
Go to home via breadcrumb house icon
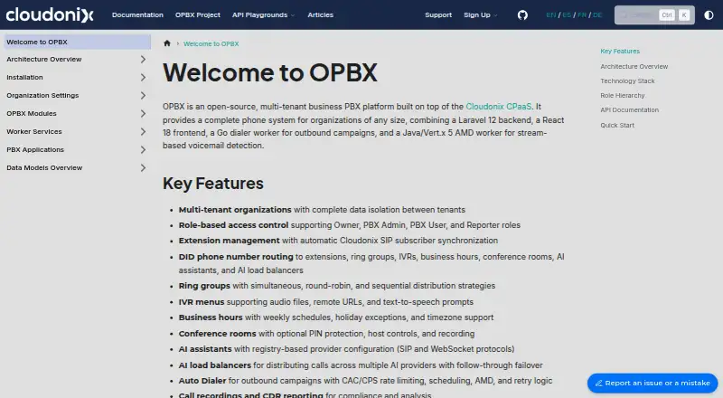coord(167,43)
